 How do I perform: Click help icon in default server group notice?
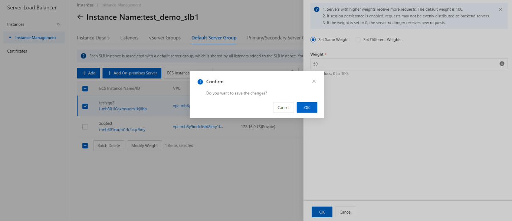coord(83,56)
